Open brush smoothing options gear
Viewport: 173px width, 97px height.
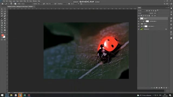pyautogui.click(x=69, y=4)
